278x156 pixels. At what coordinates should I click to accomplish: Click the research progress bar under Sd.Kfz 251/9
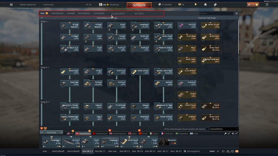(133, 146)
